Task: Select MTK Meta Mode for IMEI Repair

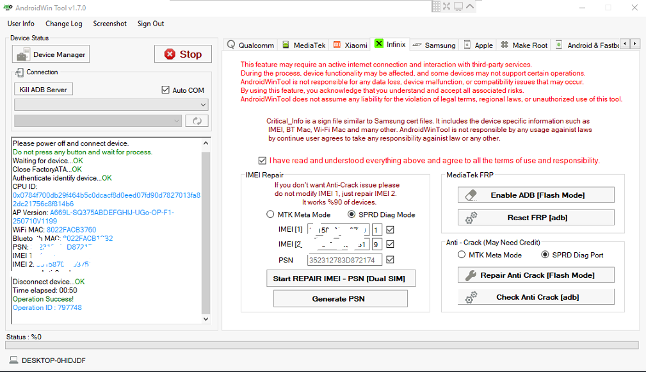Action: point(270,214)
